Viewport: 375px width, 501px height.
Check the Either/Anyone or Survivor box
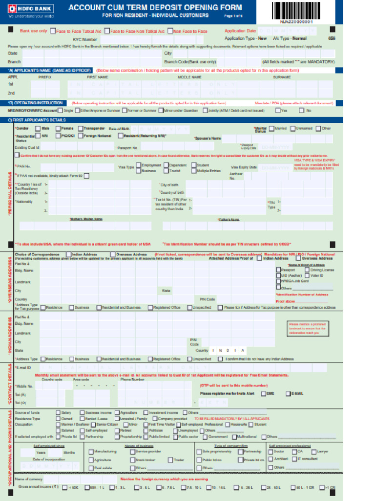[78, 111]
